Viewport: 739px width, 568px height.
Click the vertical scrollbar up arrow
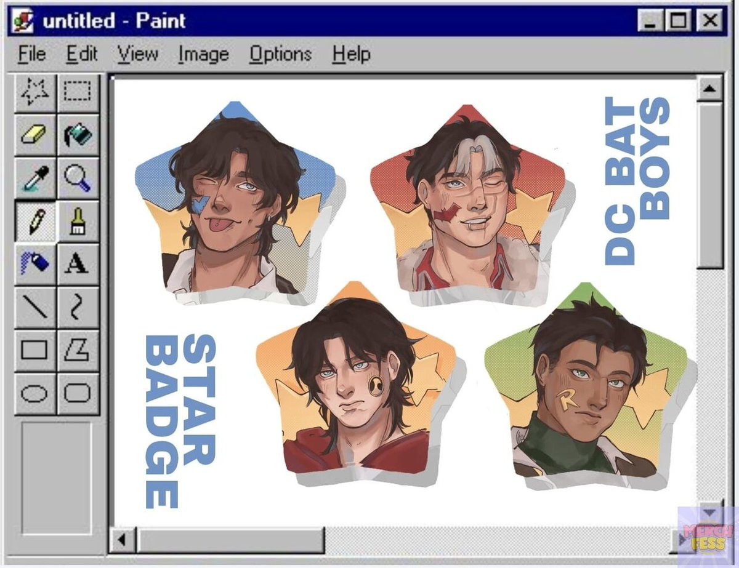(709, 89)
